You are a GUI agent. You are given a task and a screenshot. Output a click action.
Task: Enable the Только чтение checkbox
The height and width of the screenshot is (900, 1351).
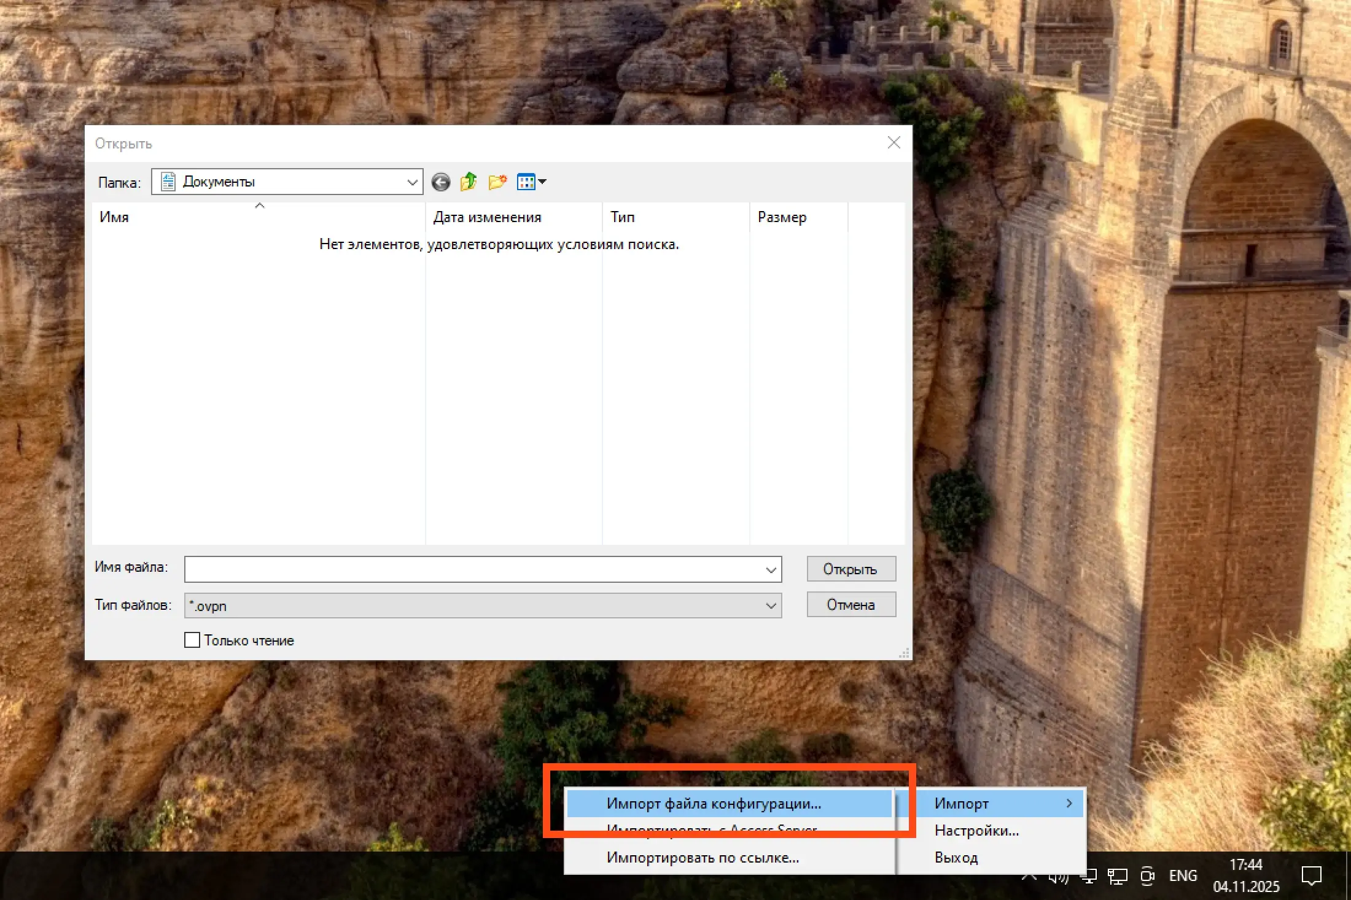[x=192, y=640]
